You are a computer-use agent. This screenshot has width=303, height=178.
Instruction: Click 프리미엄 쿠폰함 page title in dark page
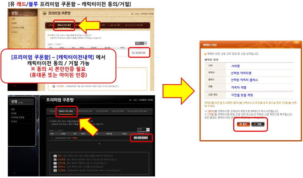click(x=60, y=100)
